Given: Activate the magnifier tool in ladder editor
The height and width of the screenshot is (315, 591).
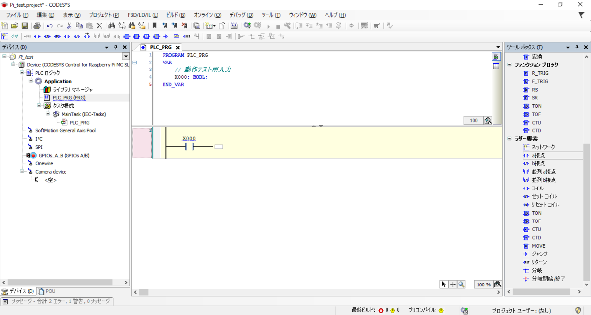Looking at the screenshot, I should pos(461,284).
